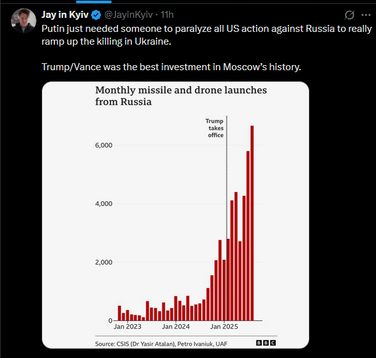Select the blue active tab indicator
376x358 pixels.
pos(94,2)
